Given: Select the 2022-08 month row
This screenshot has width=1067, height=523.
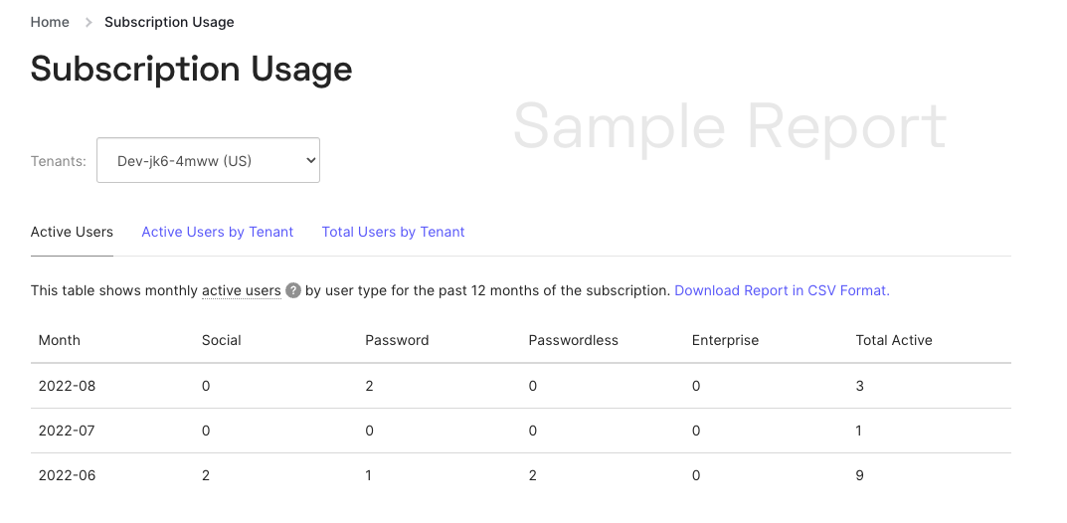Looking at the screenshot, I should tap(67, 386).
